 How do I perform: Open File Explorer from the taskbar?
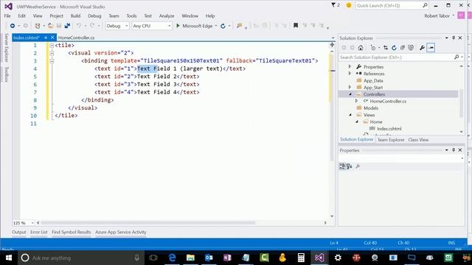click(190, 258)
